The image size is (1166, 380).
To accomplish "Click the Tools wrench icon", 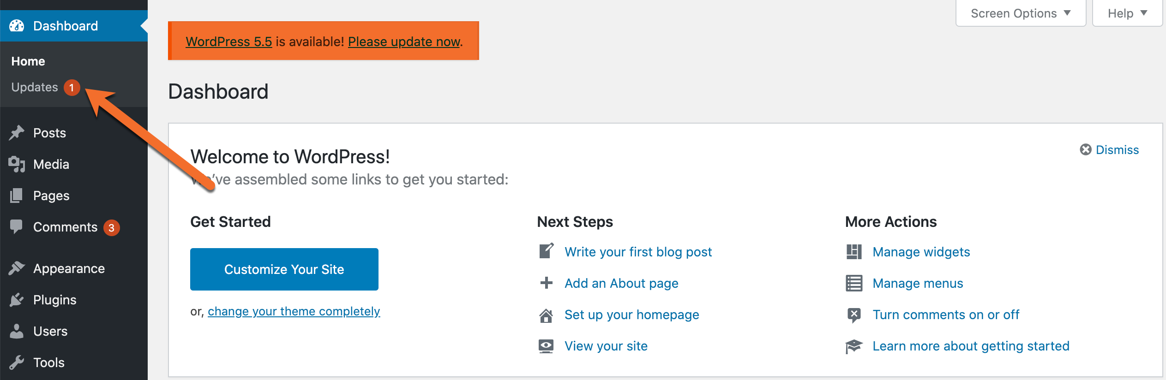I will coord(17,362).
